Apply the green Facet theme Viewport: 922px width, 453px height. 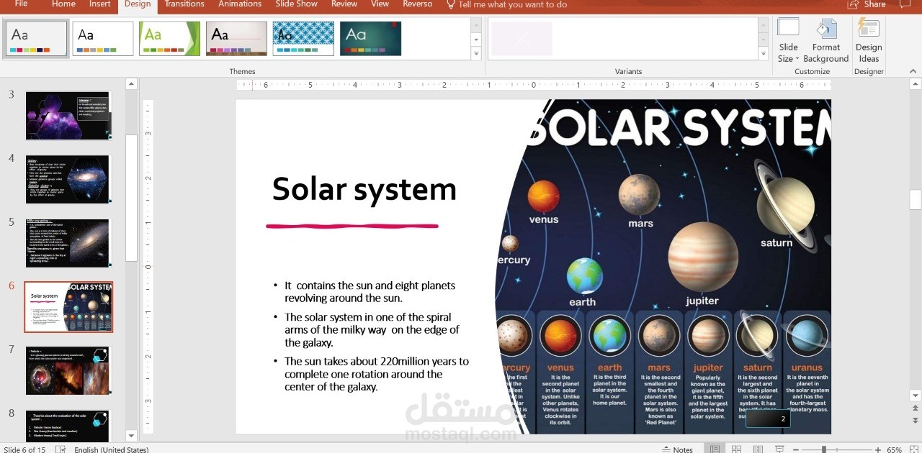(170, 38)
